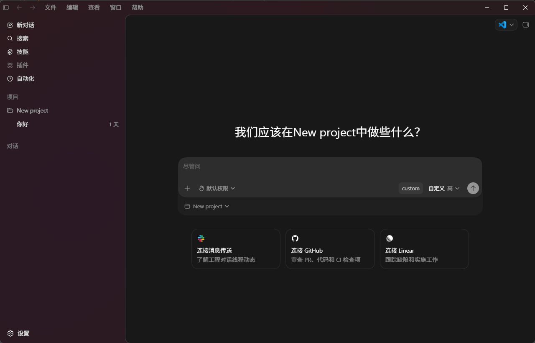Click the GitHub logo icon
This screenshot has height=343, width=535.
tap(295, 238)
